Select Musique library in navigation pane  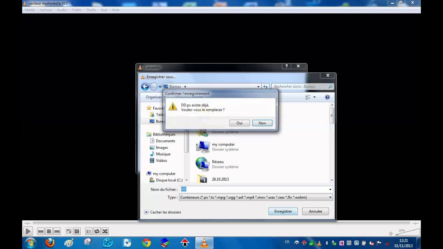(160, 154)
